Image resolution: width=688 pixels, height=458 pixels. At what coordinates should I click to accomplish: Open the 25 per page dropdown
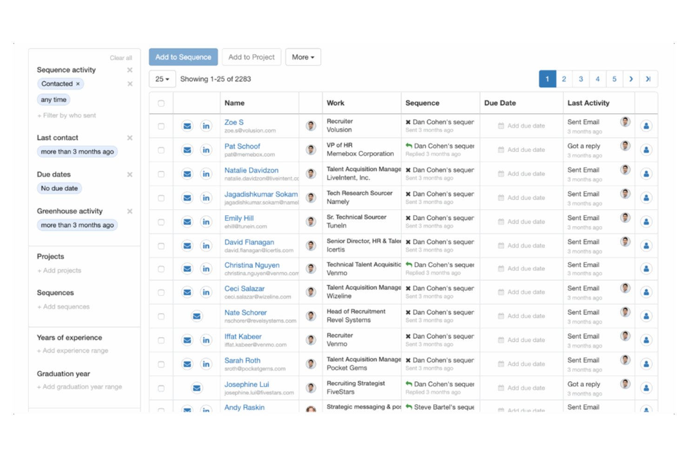click(162, 79)
